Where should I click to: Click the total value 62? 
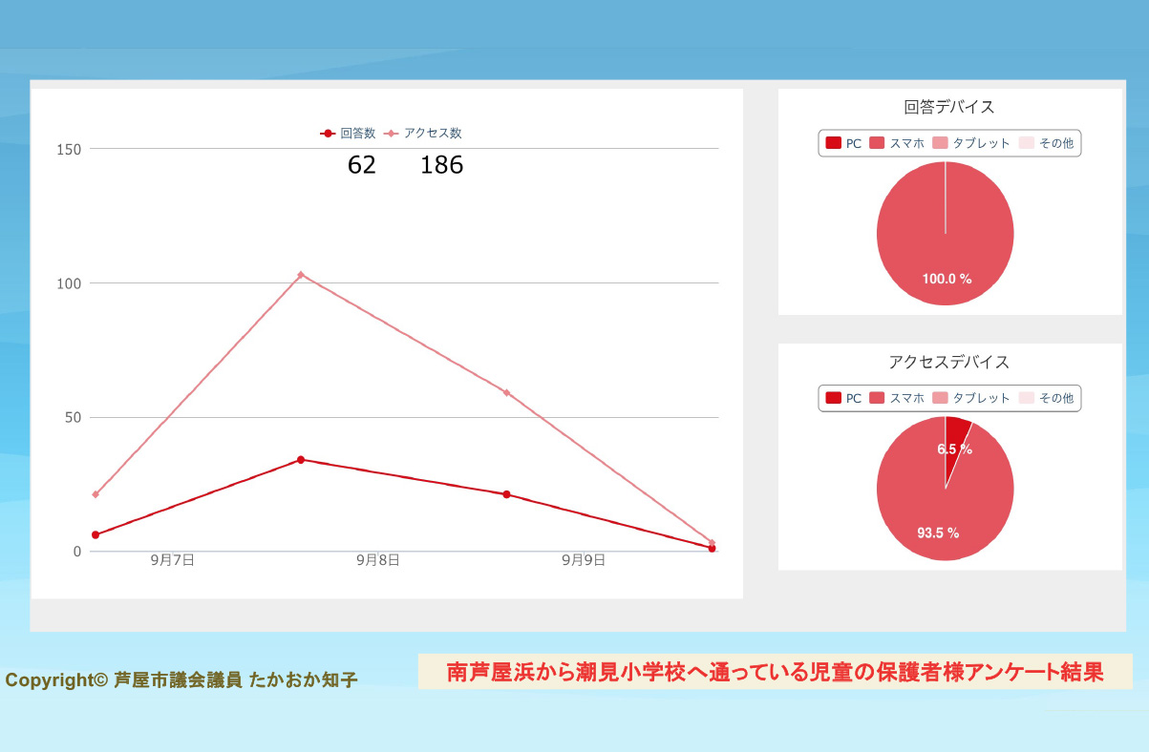pyautogui.click(x=362, y=165)
